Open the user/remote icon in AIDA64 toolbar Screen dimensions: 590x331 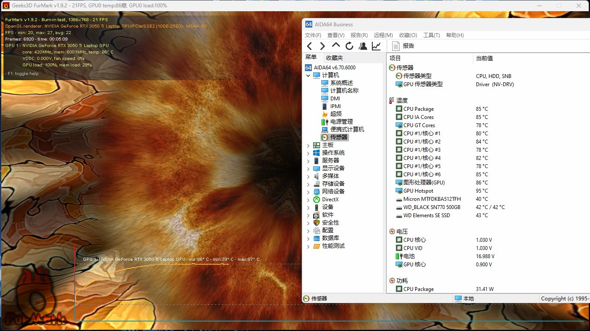click(x=363, y=46)
